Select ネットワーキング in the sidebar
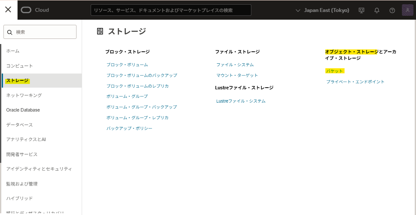 24,95
